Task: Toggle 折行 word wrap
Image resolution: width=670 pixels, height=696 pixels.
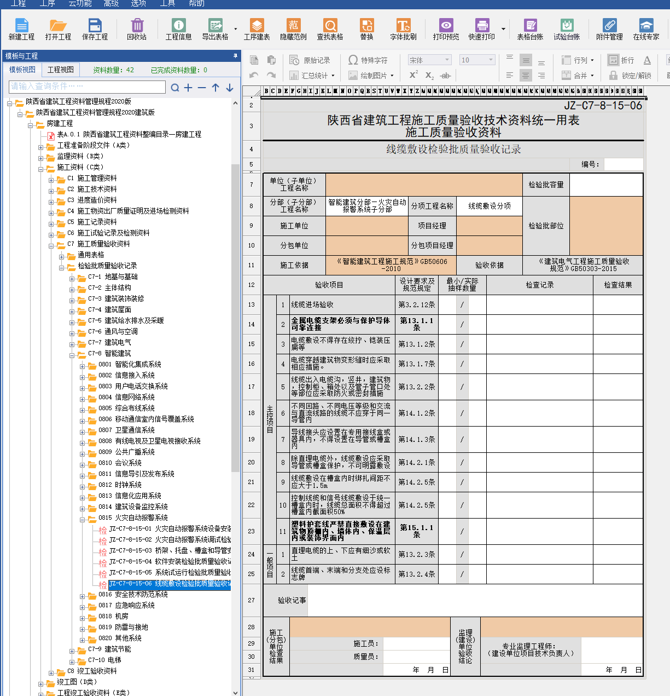Action: (x=621, y=60)
